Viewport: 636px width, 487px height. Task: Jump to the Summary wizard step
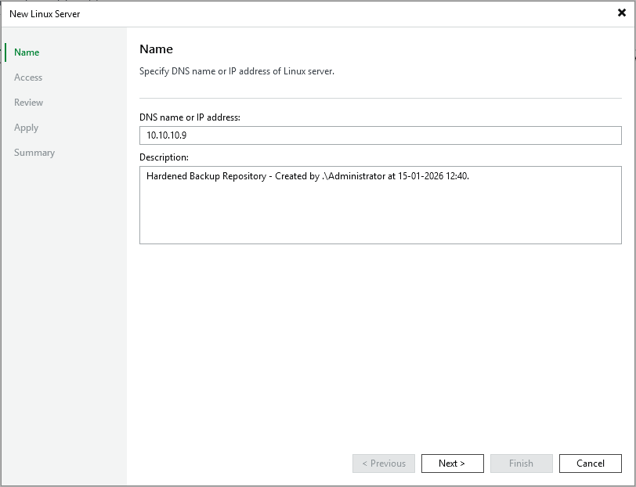tap(34, 153)
